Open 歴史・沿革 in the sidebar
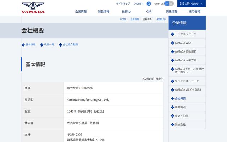 tap(187, 116)
